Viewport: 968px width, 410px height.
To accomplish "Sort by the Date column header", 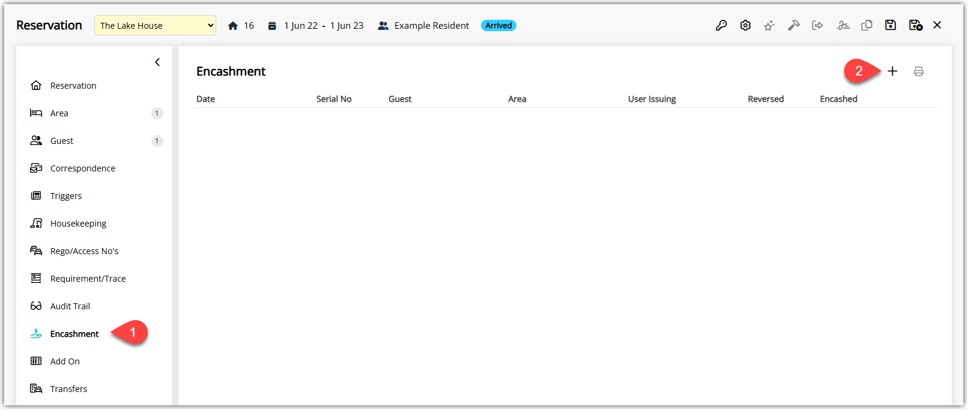I will click(x=205, y=99).
